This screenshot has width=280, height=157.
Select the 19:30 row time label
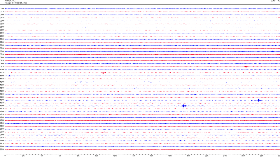coord(2,126)
